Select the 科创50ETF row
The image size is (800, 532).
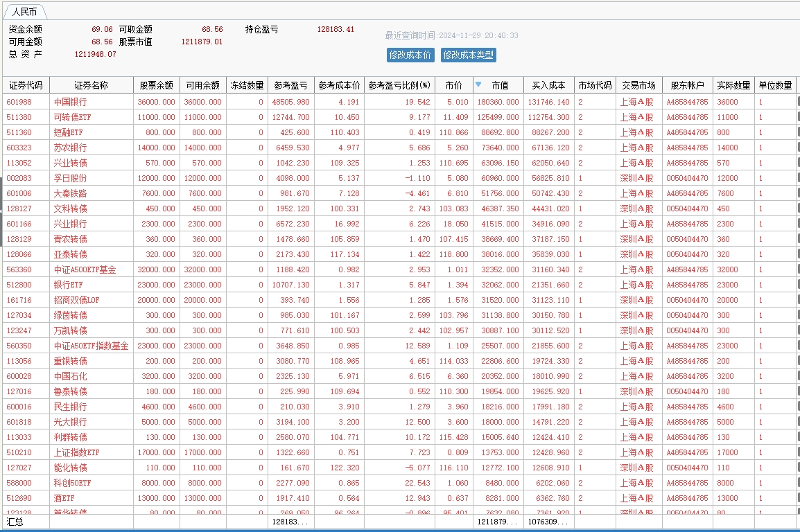(x=73, y=483)
